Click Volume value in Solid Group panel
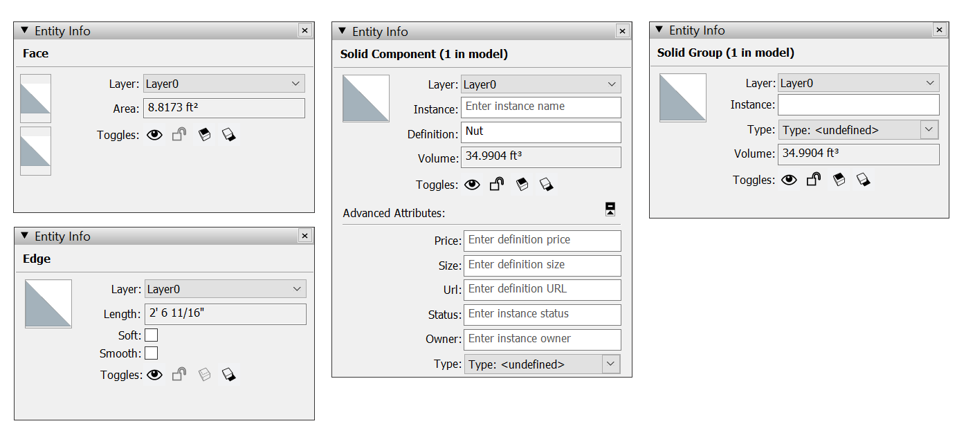Viewport: 975px width, 446px height. (859, 154)
